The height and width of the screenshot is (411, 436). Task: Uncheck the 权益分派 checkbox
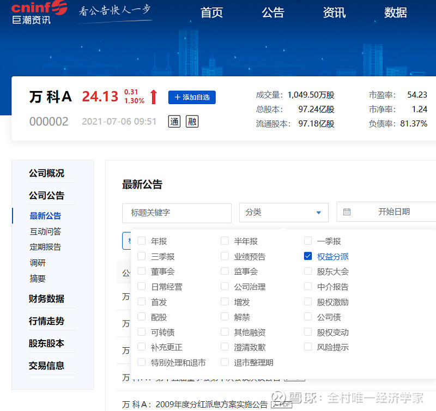(x=308, y=256)
